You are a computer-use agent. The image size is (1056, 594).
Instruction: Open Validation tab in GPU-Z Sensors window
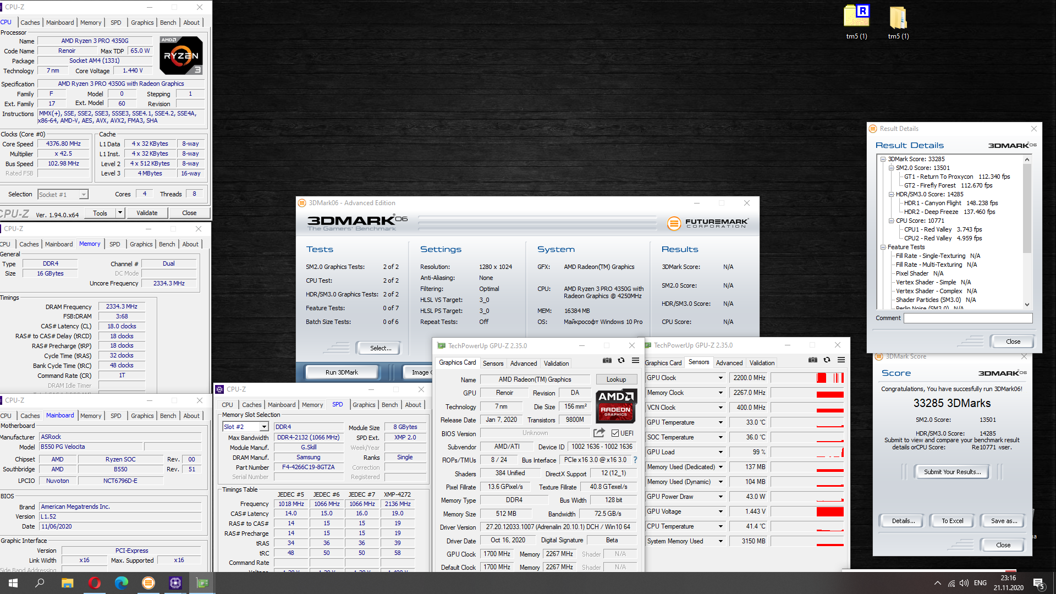click(x=762, y=363)
